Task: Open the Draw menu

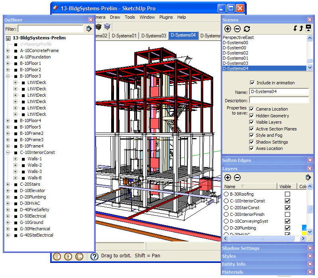Action: [115, 17]
